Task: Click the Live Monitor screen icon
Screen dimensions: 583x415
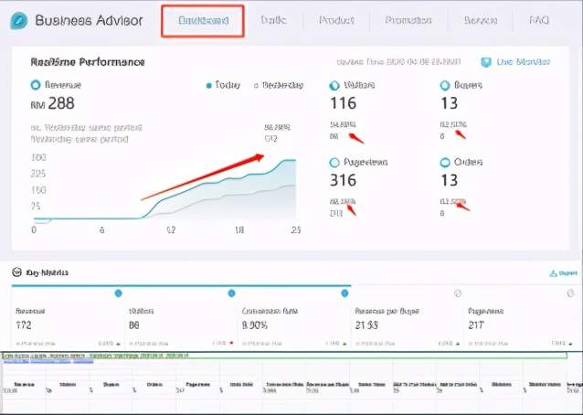Action: pos(485,62)
